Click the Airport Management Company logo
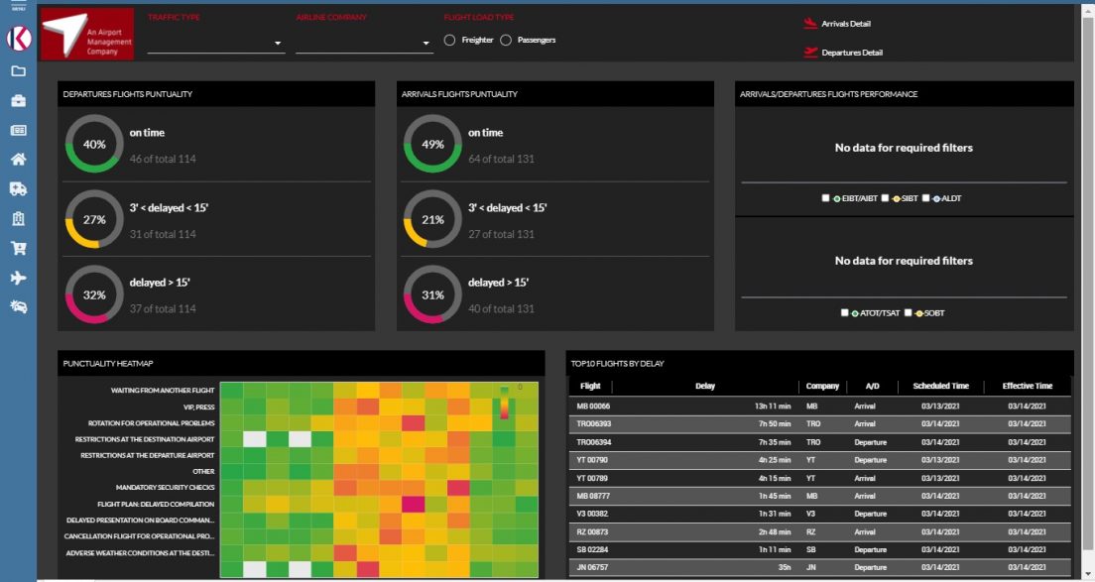 (87, 34)
